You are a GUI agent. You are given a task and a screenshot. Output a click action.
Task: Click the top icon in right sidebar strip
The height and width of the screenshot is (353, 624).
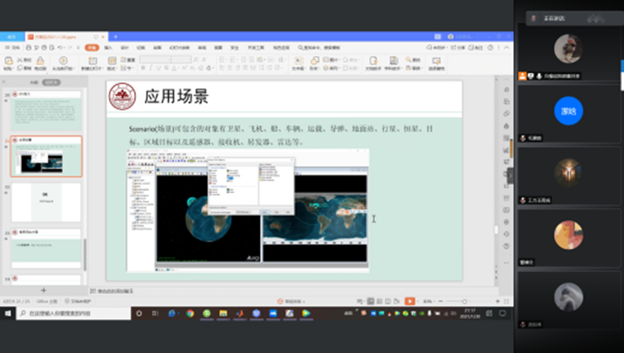507,90
